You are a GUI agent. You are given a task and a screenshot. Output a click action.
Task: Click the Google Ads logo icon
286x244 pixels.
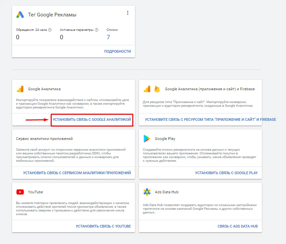click(x=20, y=14)
